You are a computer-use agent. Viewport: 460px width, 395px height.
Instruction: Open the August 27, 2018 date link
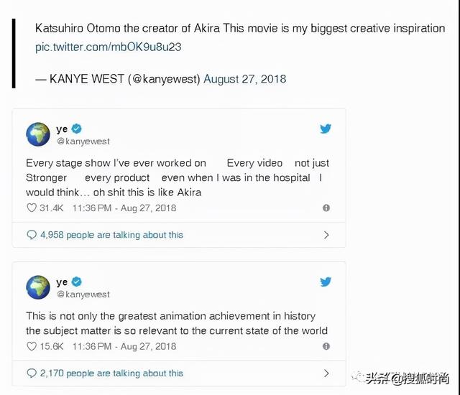point(244,79)
